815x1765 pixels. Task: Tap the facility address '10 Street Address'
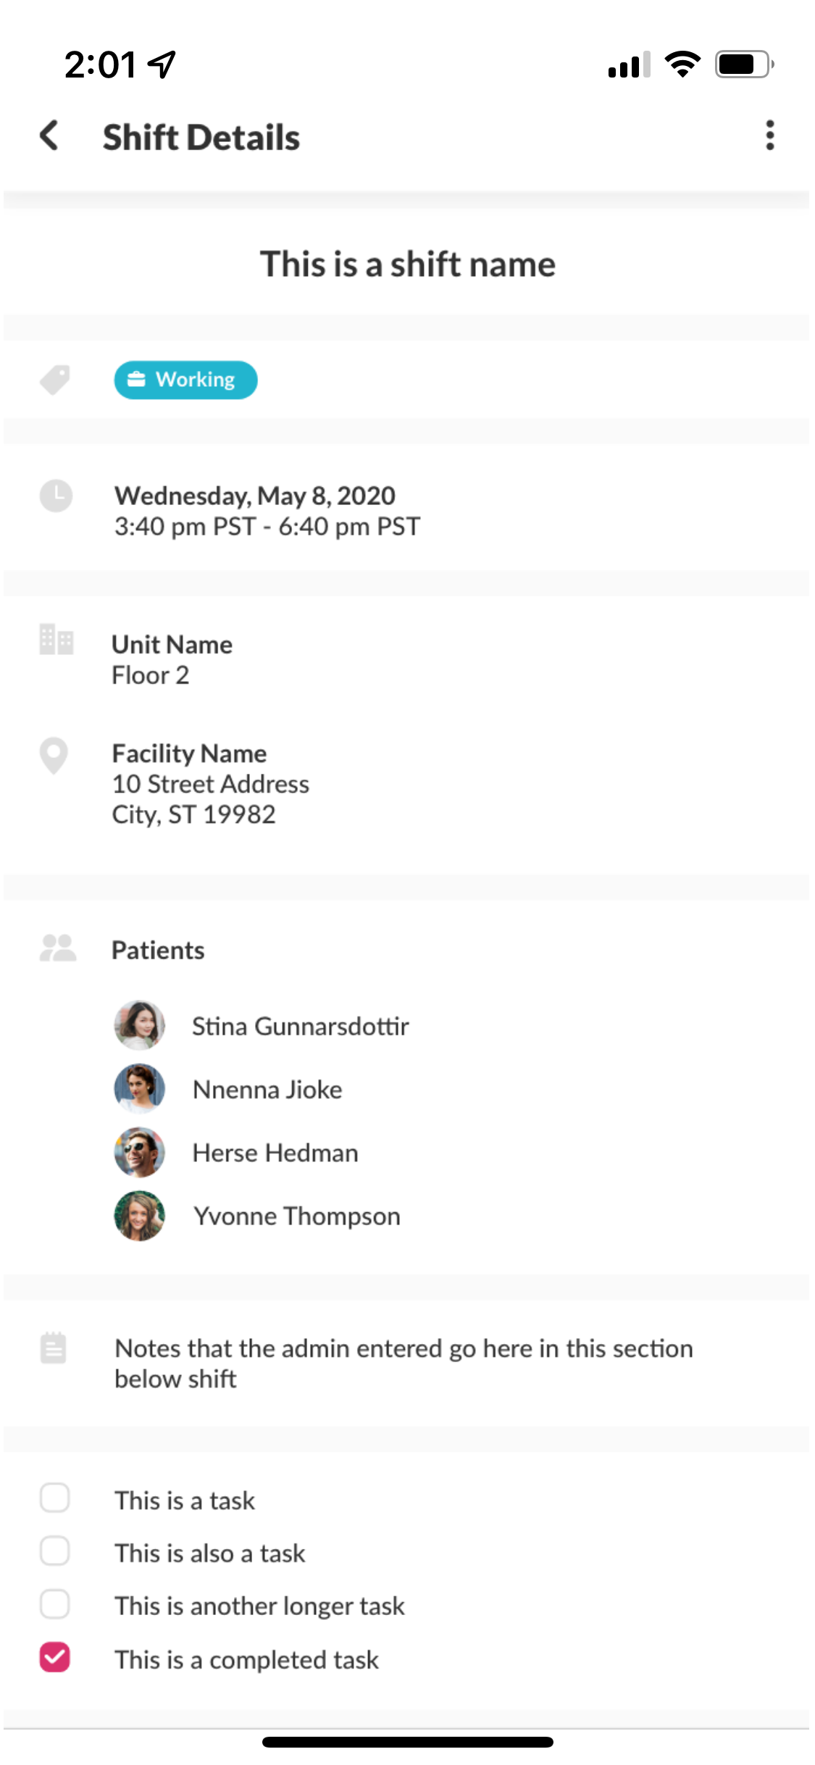pyautogui.click(x=211, y=784)
